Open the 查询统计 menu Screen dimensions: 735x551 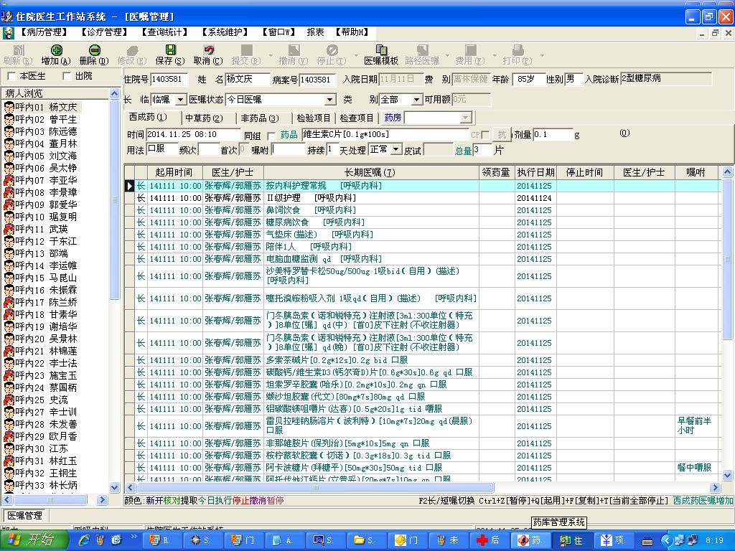[x=164, y=32]
